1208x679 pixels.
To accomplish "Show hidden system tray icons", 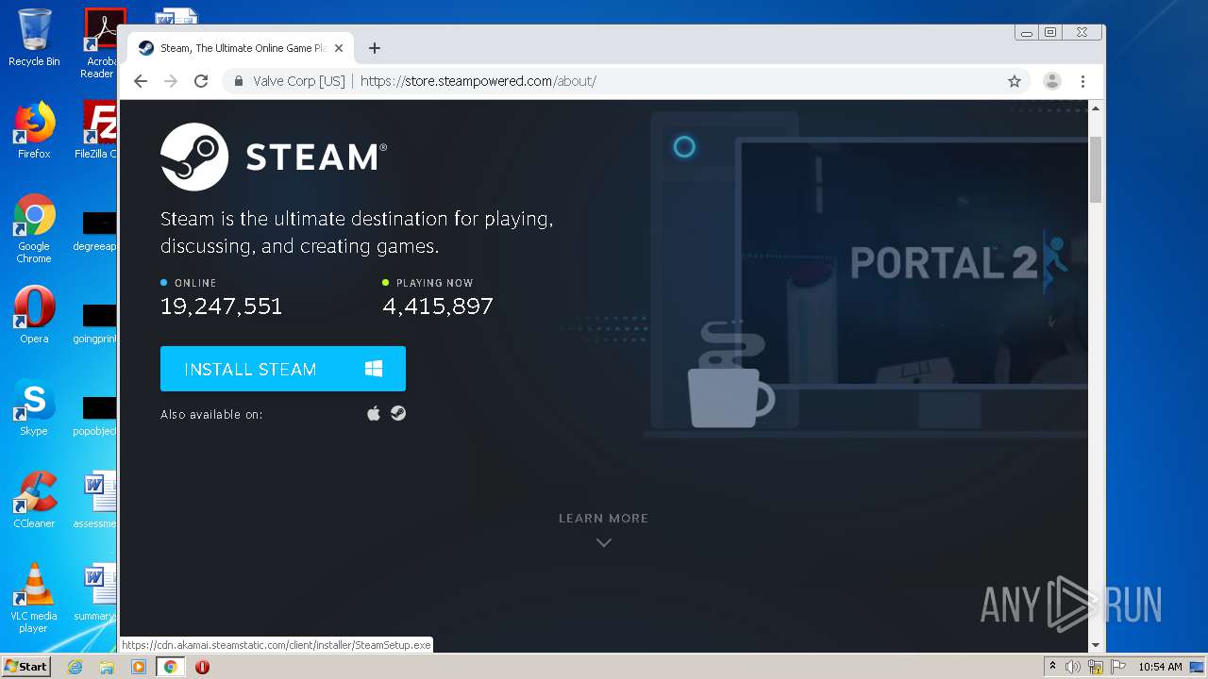I will tap(1052, 667).
